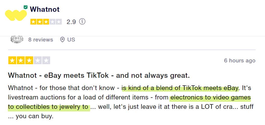Click the info icon beside 2.9
Viewport: 265px width, 125px height.
tap(82, 22)
